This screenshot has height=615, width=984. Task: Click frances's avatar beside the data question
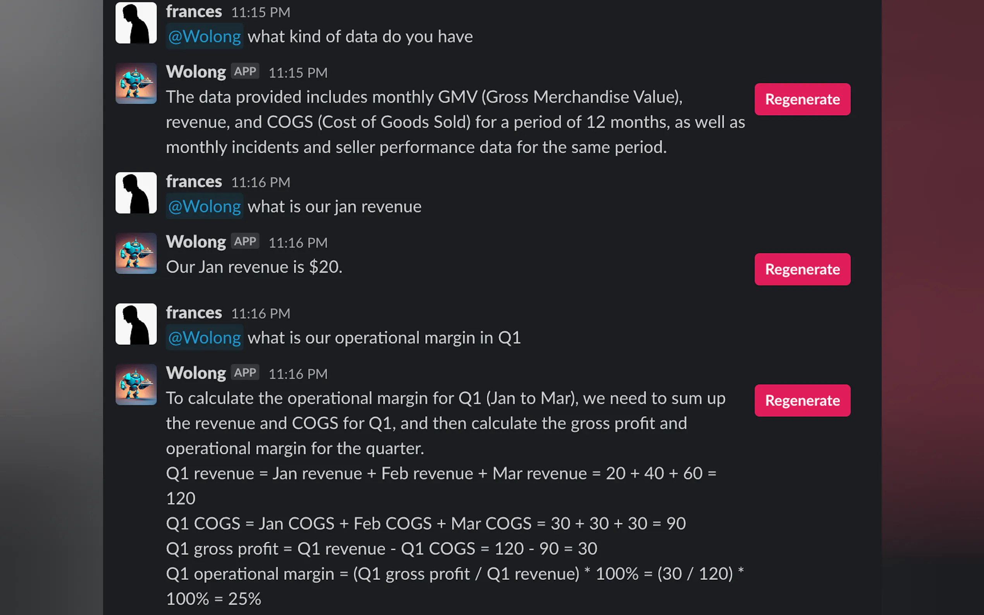pyautogui.click(x=136, y=23)
